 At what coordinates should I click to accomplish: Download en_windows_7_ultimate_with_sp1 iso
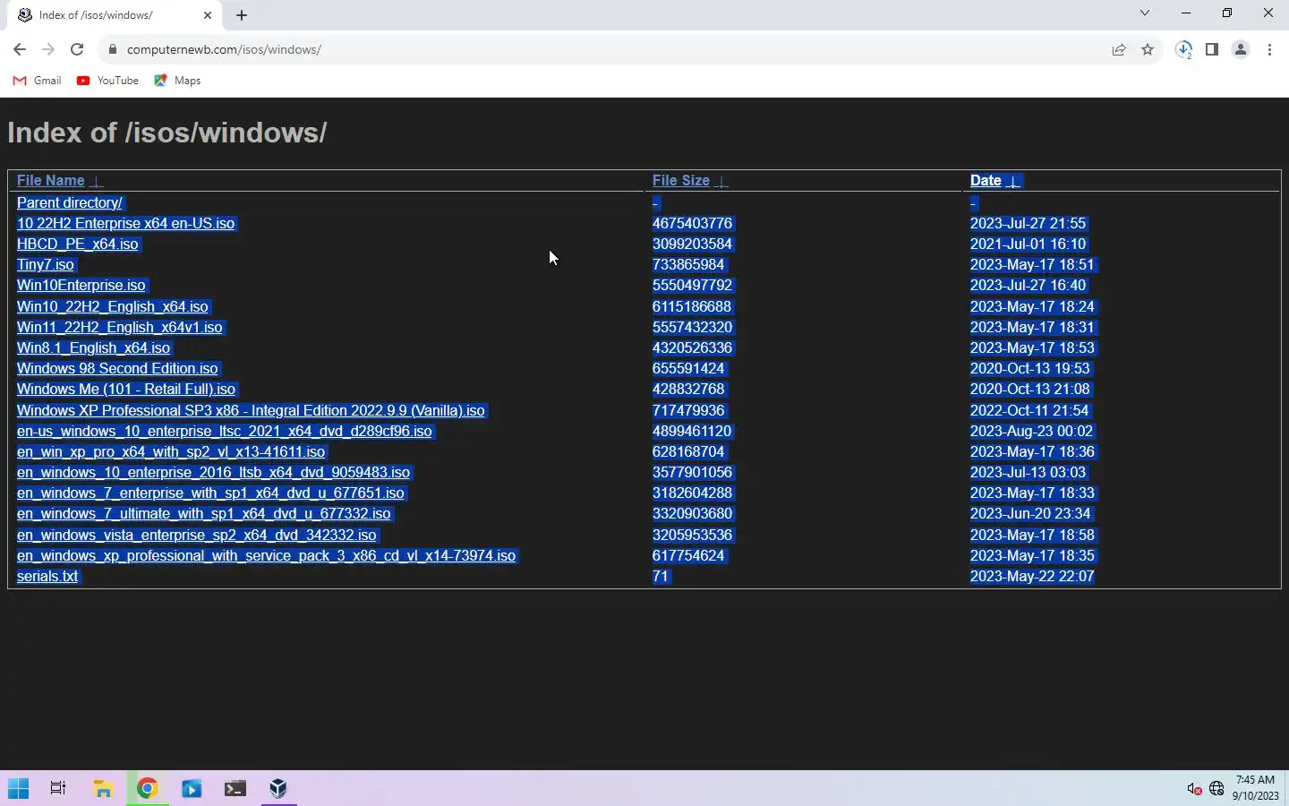[x=204, y=514]
